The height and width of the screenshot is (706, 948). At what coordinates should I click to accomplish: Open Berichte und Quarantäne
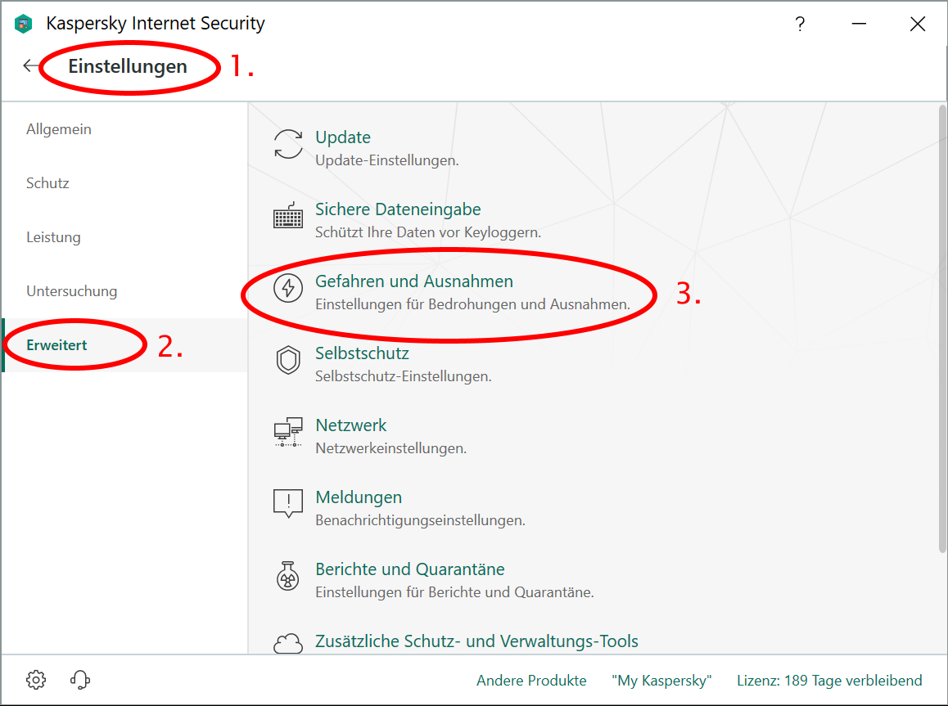(x=410, y=569)
